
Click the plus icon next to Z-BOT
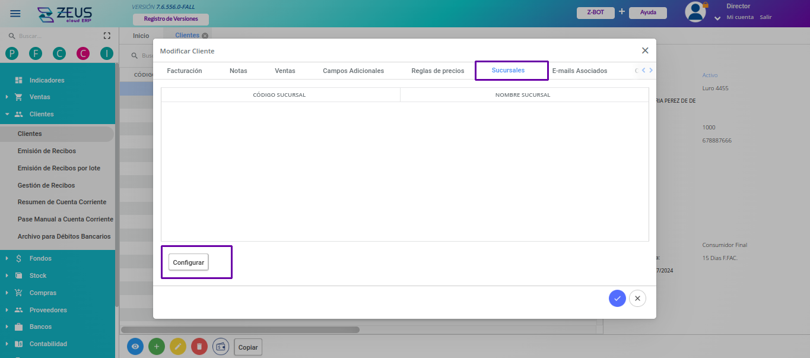tap(622, 11)
